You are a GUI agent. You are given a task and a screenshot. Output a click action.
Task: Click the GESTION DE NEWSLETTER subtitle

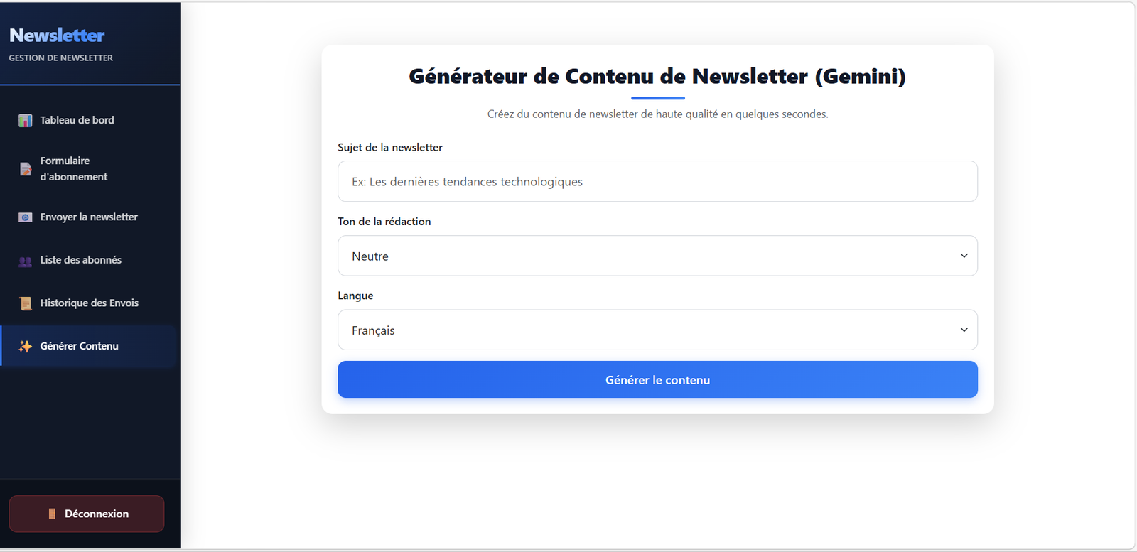(60, 58)
